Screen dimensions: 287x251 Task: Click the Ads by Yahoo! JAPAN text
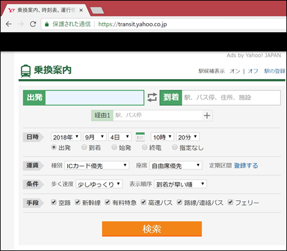click(x=254, y=55)
